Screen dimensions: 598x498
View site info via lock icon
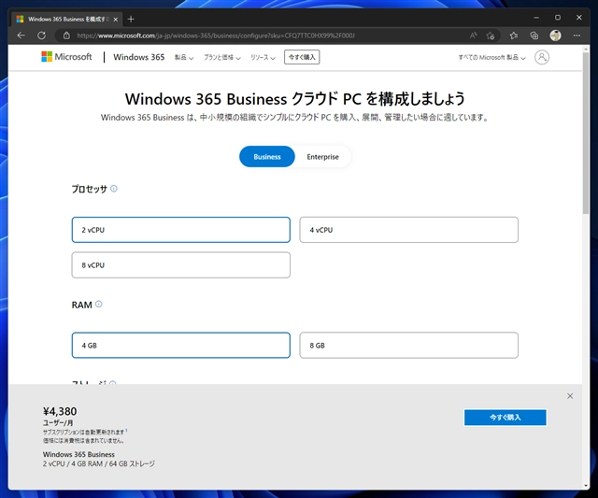click(66, 36)
